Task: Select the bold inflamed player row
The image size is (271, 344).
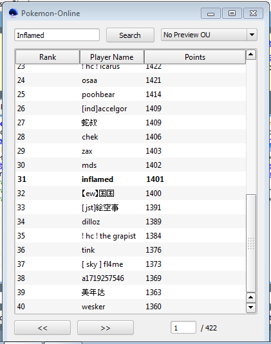Action: click(131, 179)
